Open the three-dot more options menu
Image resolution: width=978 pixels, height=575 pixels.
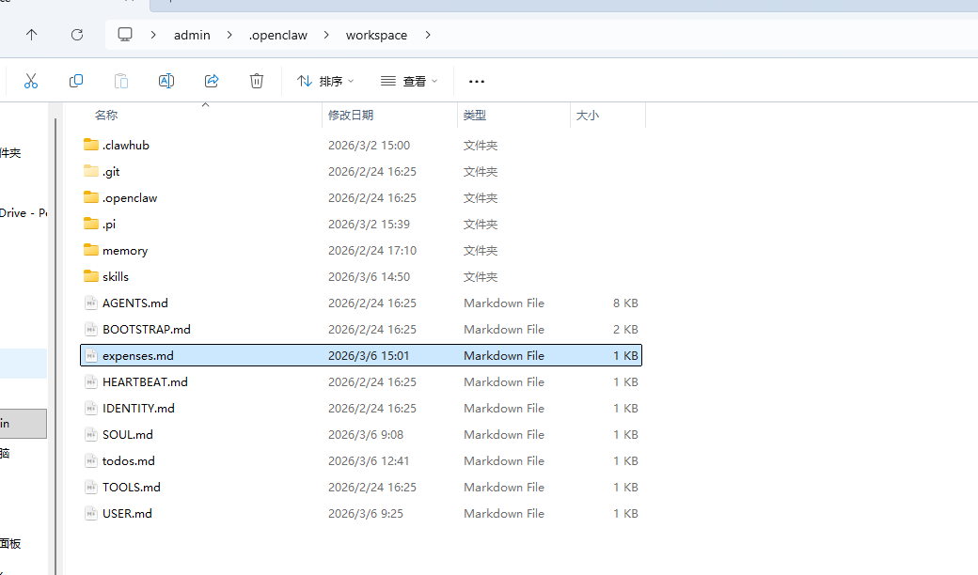[477, 81]
